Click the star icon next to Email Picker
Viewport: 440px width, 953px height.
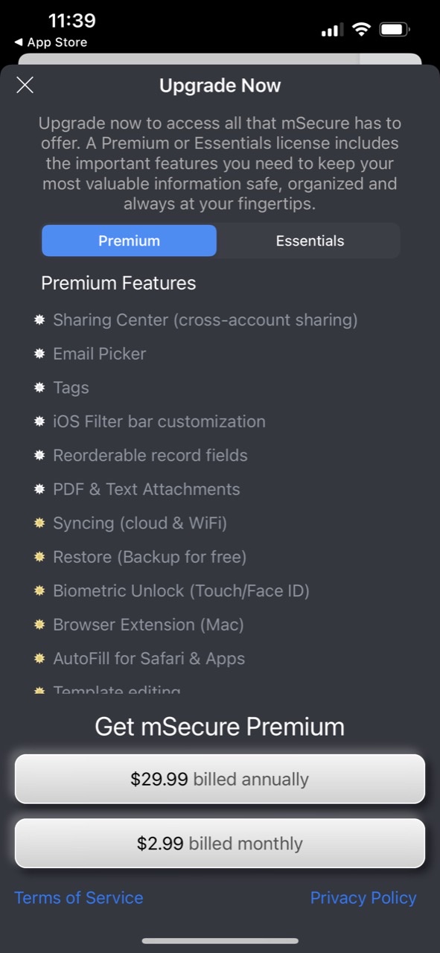tap(39, 354)
